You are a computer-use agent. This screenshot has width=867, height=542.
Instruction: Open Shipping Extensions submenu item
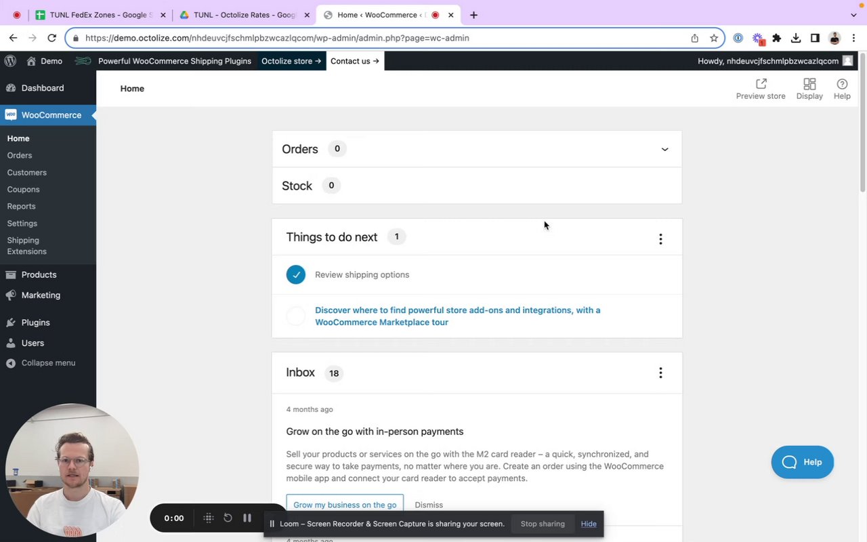coord(27,246)
